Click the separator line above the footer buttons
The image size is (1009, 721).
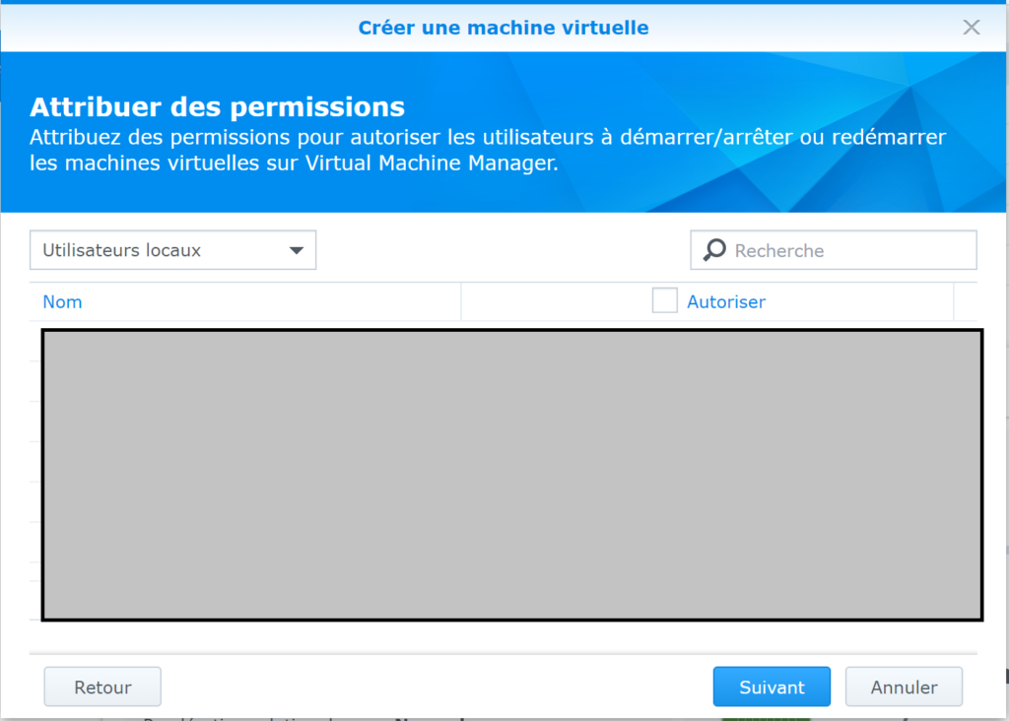[x=504, y=653]
